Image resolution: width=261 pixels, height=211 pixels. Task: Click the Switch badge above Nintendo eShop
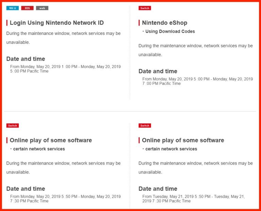[145, 8]
